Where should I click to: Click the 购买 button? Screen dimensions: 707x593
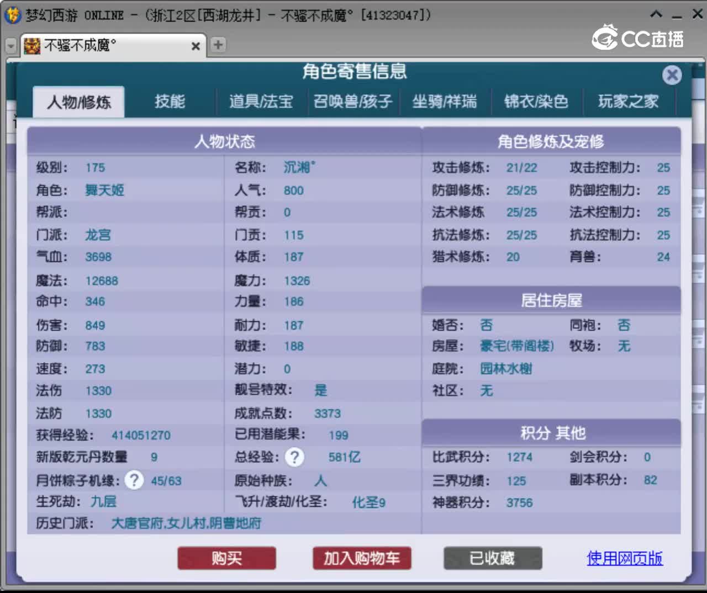coord(226,558)
